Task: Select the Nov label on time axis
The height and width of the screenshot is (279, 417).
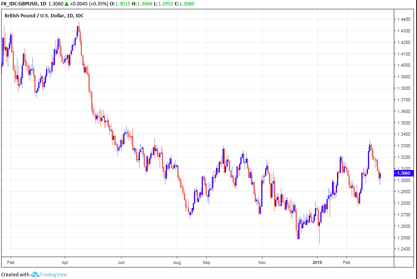Action: pos(262,262)
